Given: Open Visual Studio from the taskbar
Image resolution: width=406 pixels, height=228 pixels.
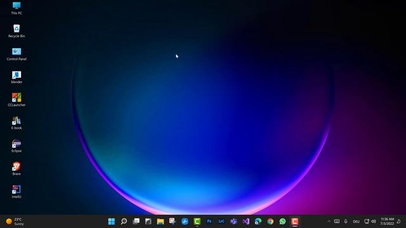Looking at the screenshot, I should [246, 221].
